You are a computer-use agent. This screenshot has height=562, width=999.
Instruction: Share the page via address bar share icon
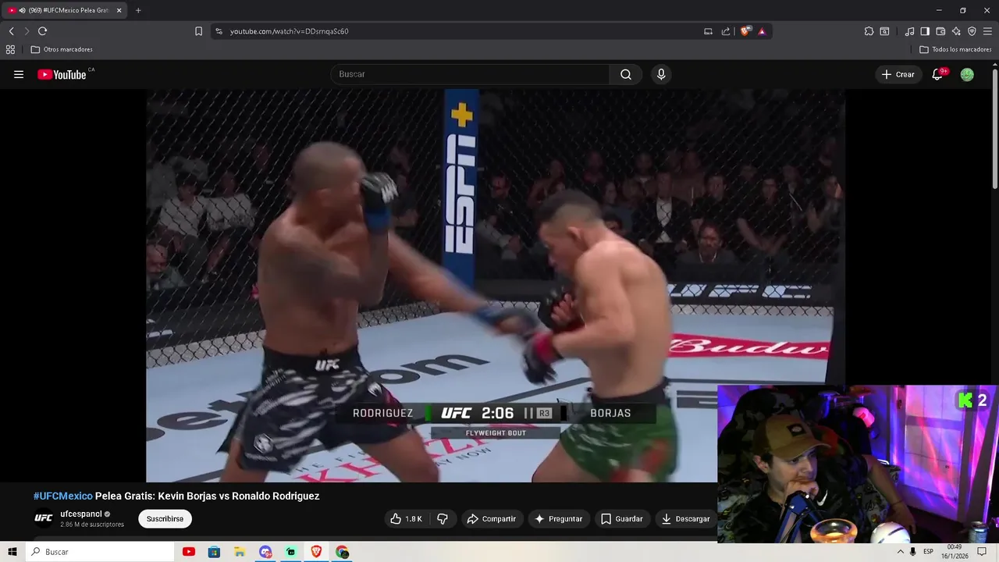tap(726, 31)
